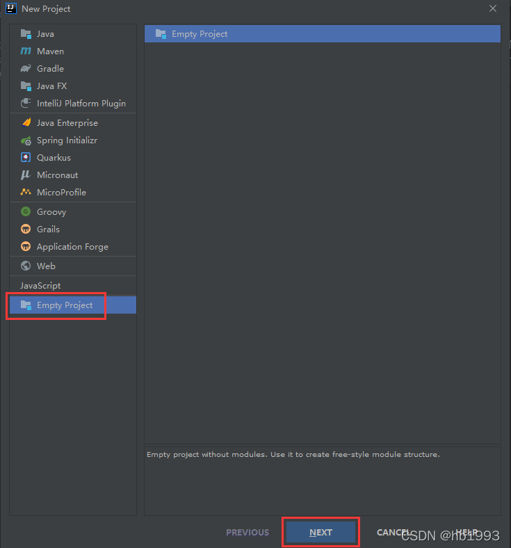Select IntelliJ Platform Plugin label
The width and height of the screenshot is (511, 548).
tap(81, 104)
